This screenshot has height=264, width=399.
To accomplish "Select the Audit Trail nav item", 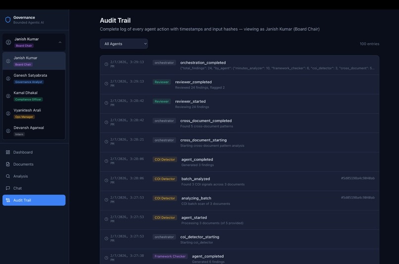I will click(x=34, y=200).
